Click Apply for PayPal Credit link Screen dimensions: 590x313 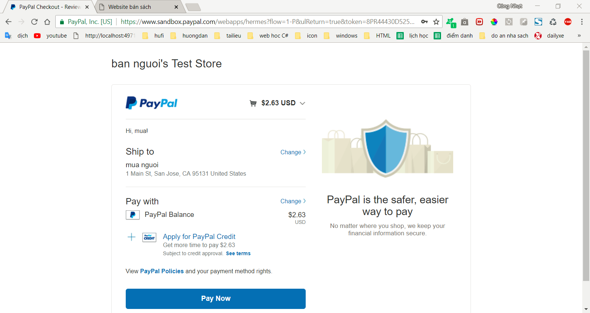(x=199, y=236)
